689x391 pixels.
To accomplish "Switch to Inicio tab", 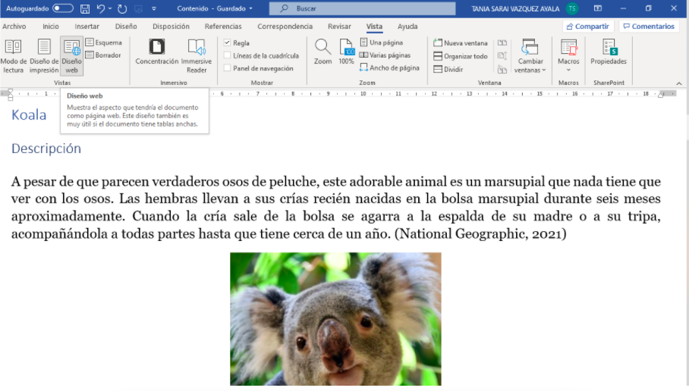I will (51, 27).
